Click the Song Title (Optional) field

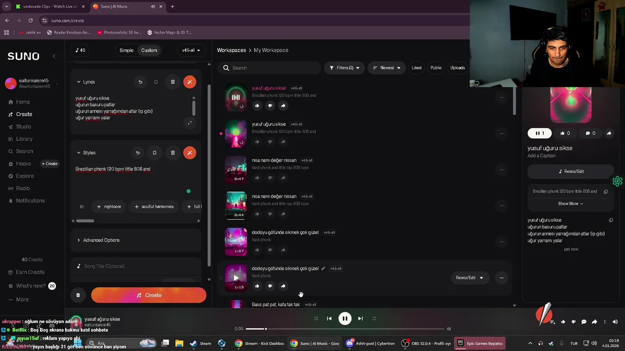point(136,266)
